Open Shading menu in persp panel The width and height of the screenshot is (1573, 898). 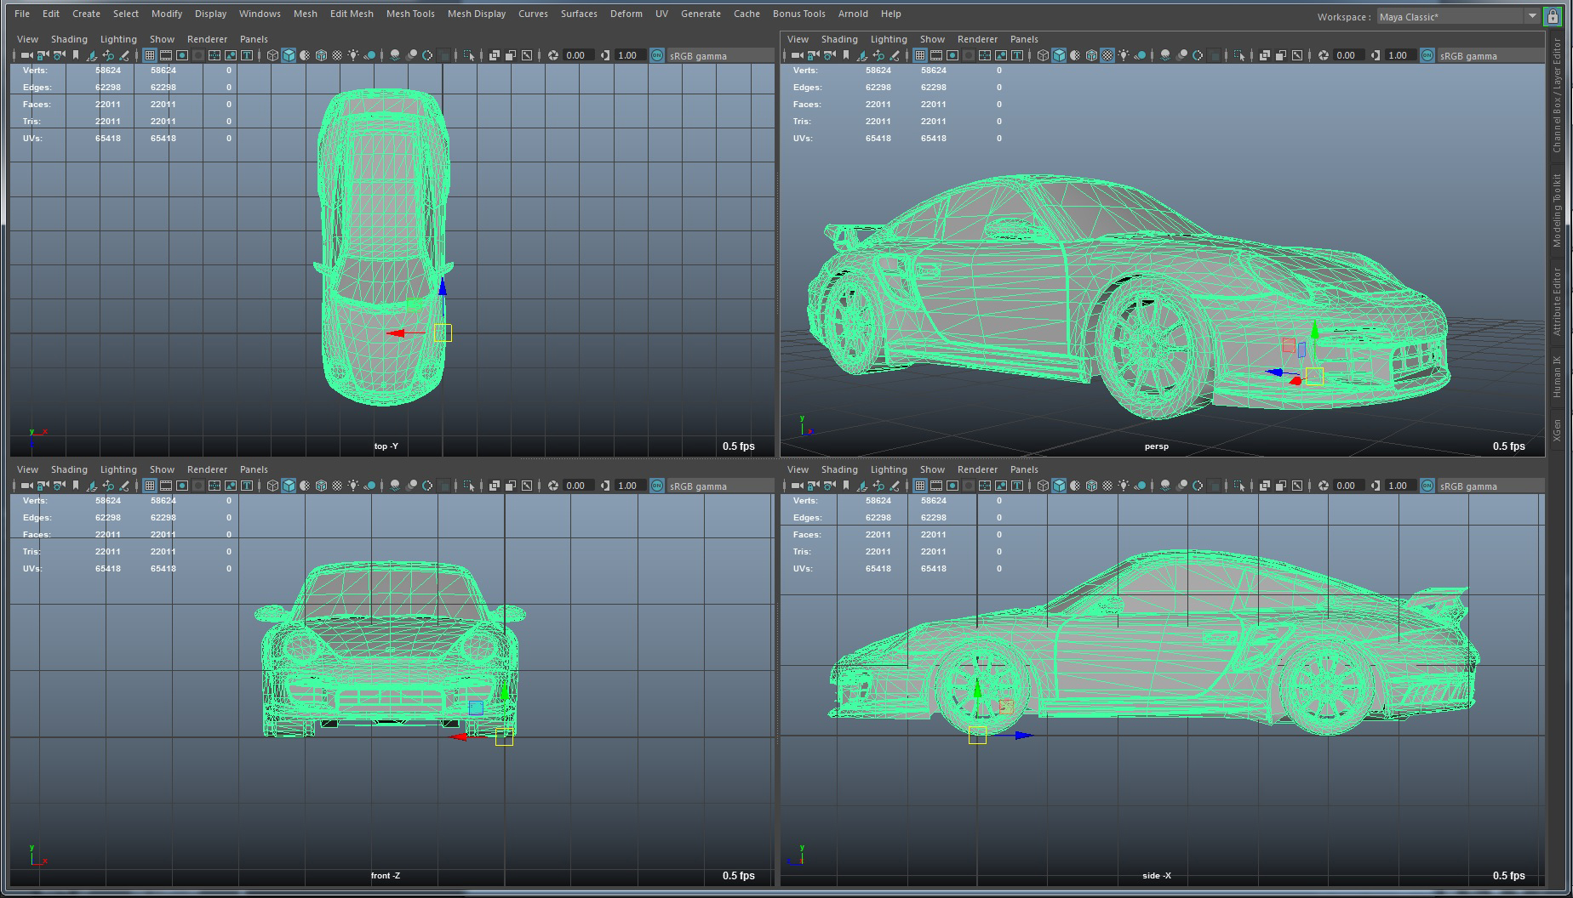click(839, 39)
